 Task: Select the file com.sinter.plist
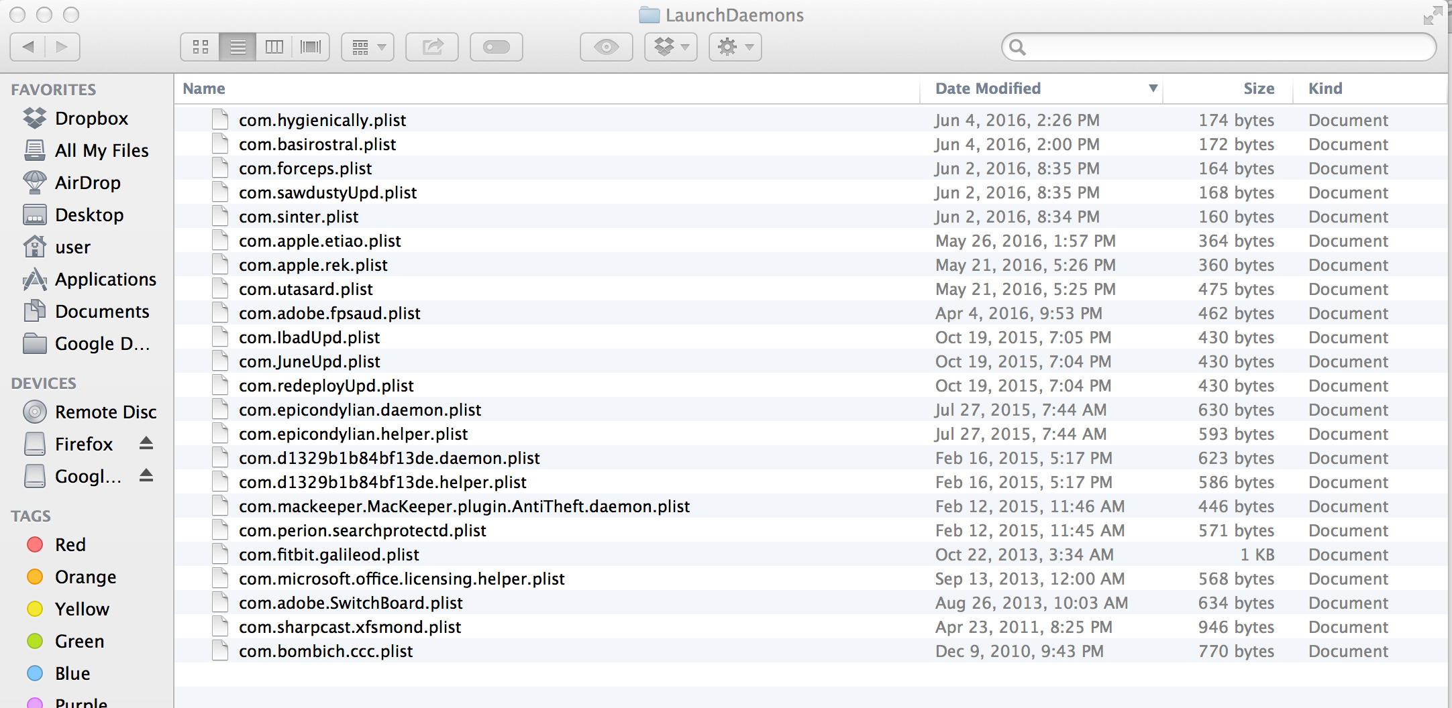811,217
